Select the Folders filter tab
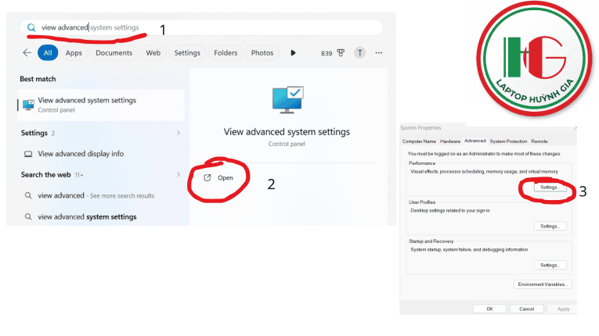This screenshot has height=336, width=599. tap(226, 53)
